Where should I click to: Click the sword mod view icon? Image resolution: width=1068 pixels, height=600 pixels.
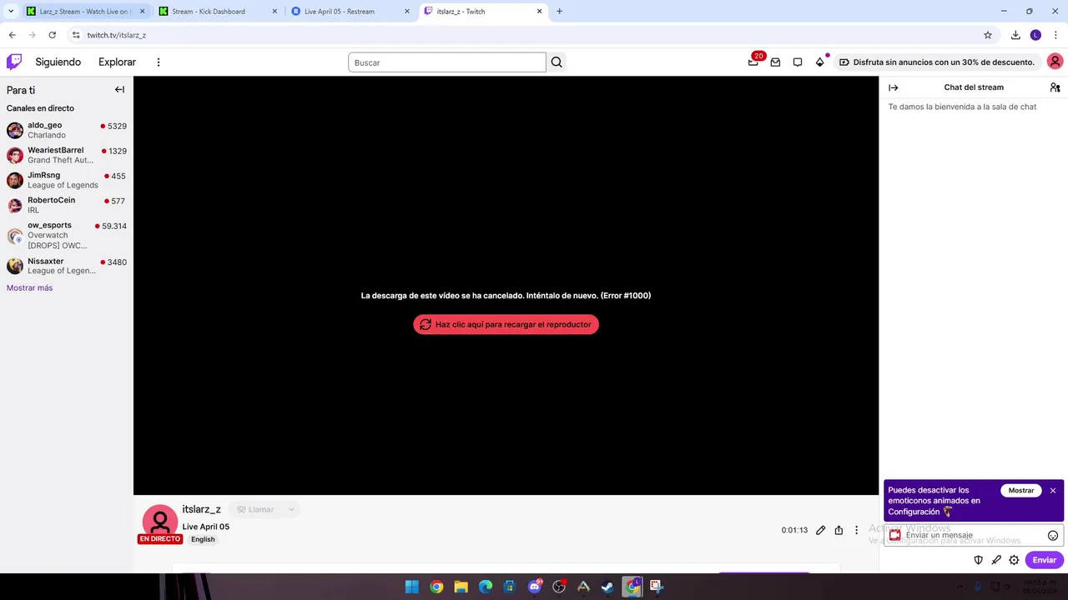(996, 560)
